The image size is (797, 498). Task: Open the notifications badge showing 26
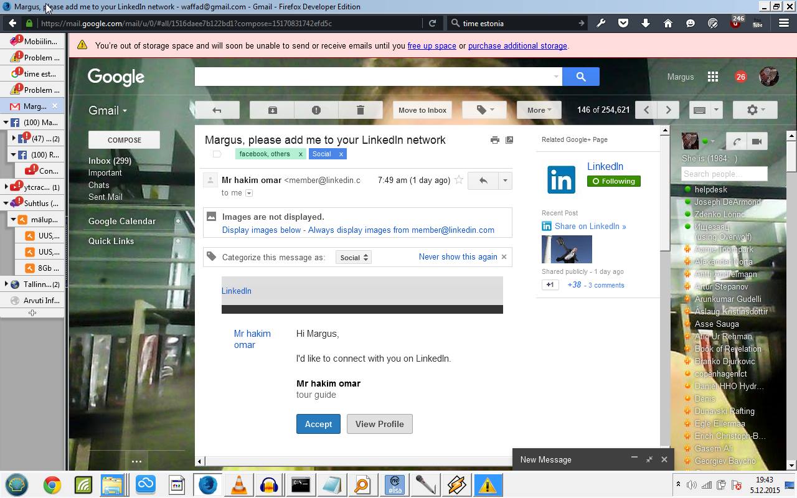740,77
